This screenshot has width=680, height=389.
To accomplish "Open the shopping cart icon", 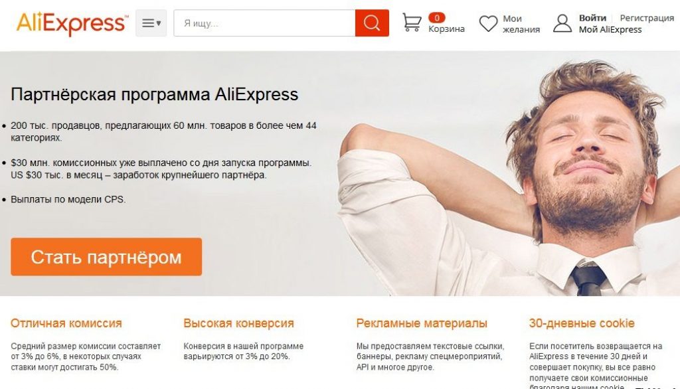I will (x=412, y=23).
